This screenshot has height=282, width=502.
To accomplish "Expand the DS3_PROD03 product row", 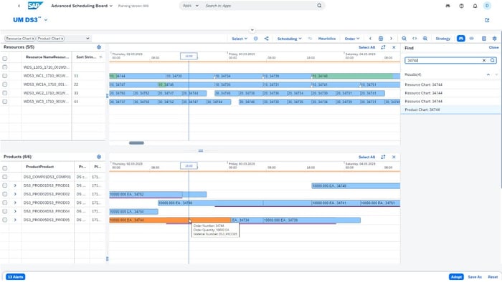I will pos(15,203).
